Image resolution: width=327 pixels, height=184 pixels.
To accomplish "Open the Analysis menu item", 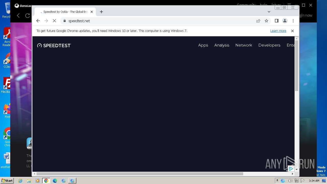I will [x=222, y=45].
